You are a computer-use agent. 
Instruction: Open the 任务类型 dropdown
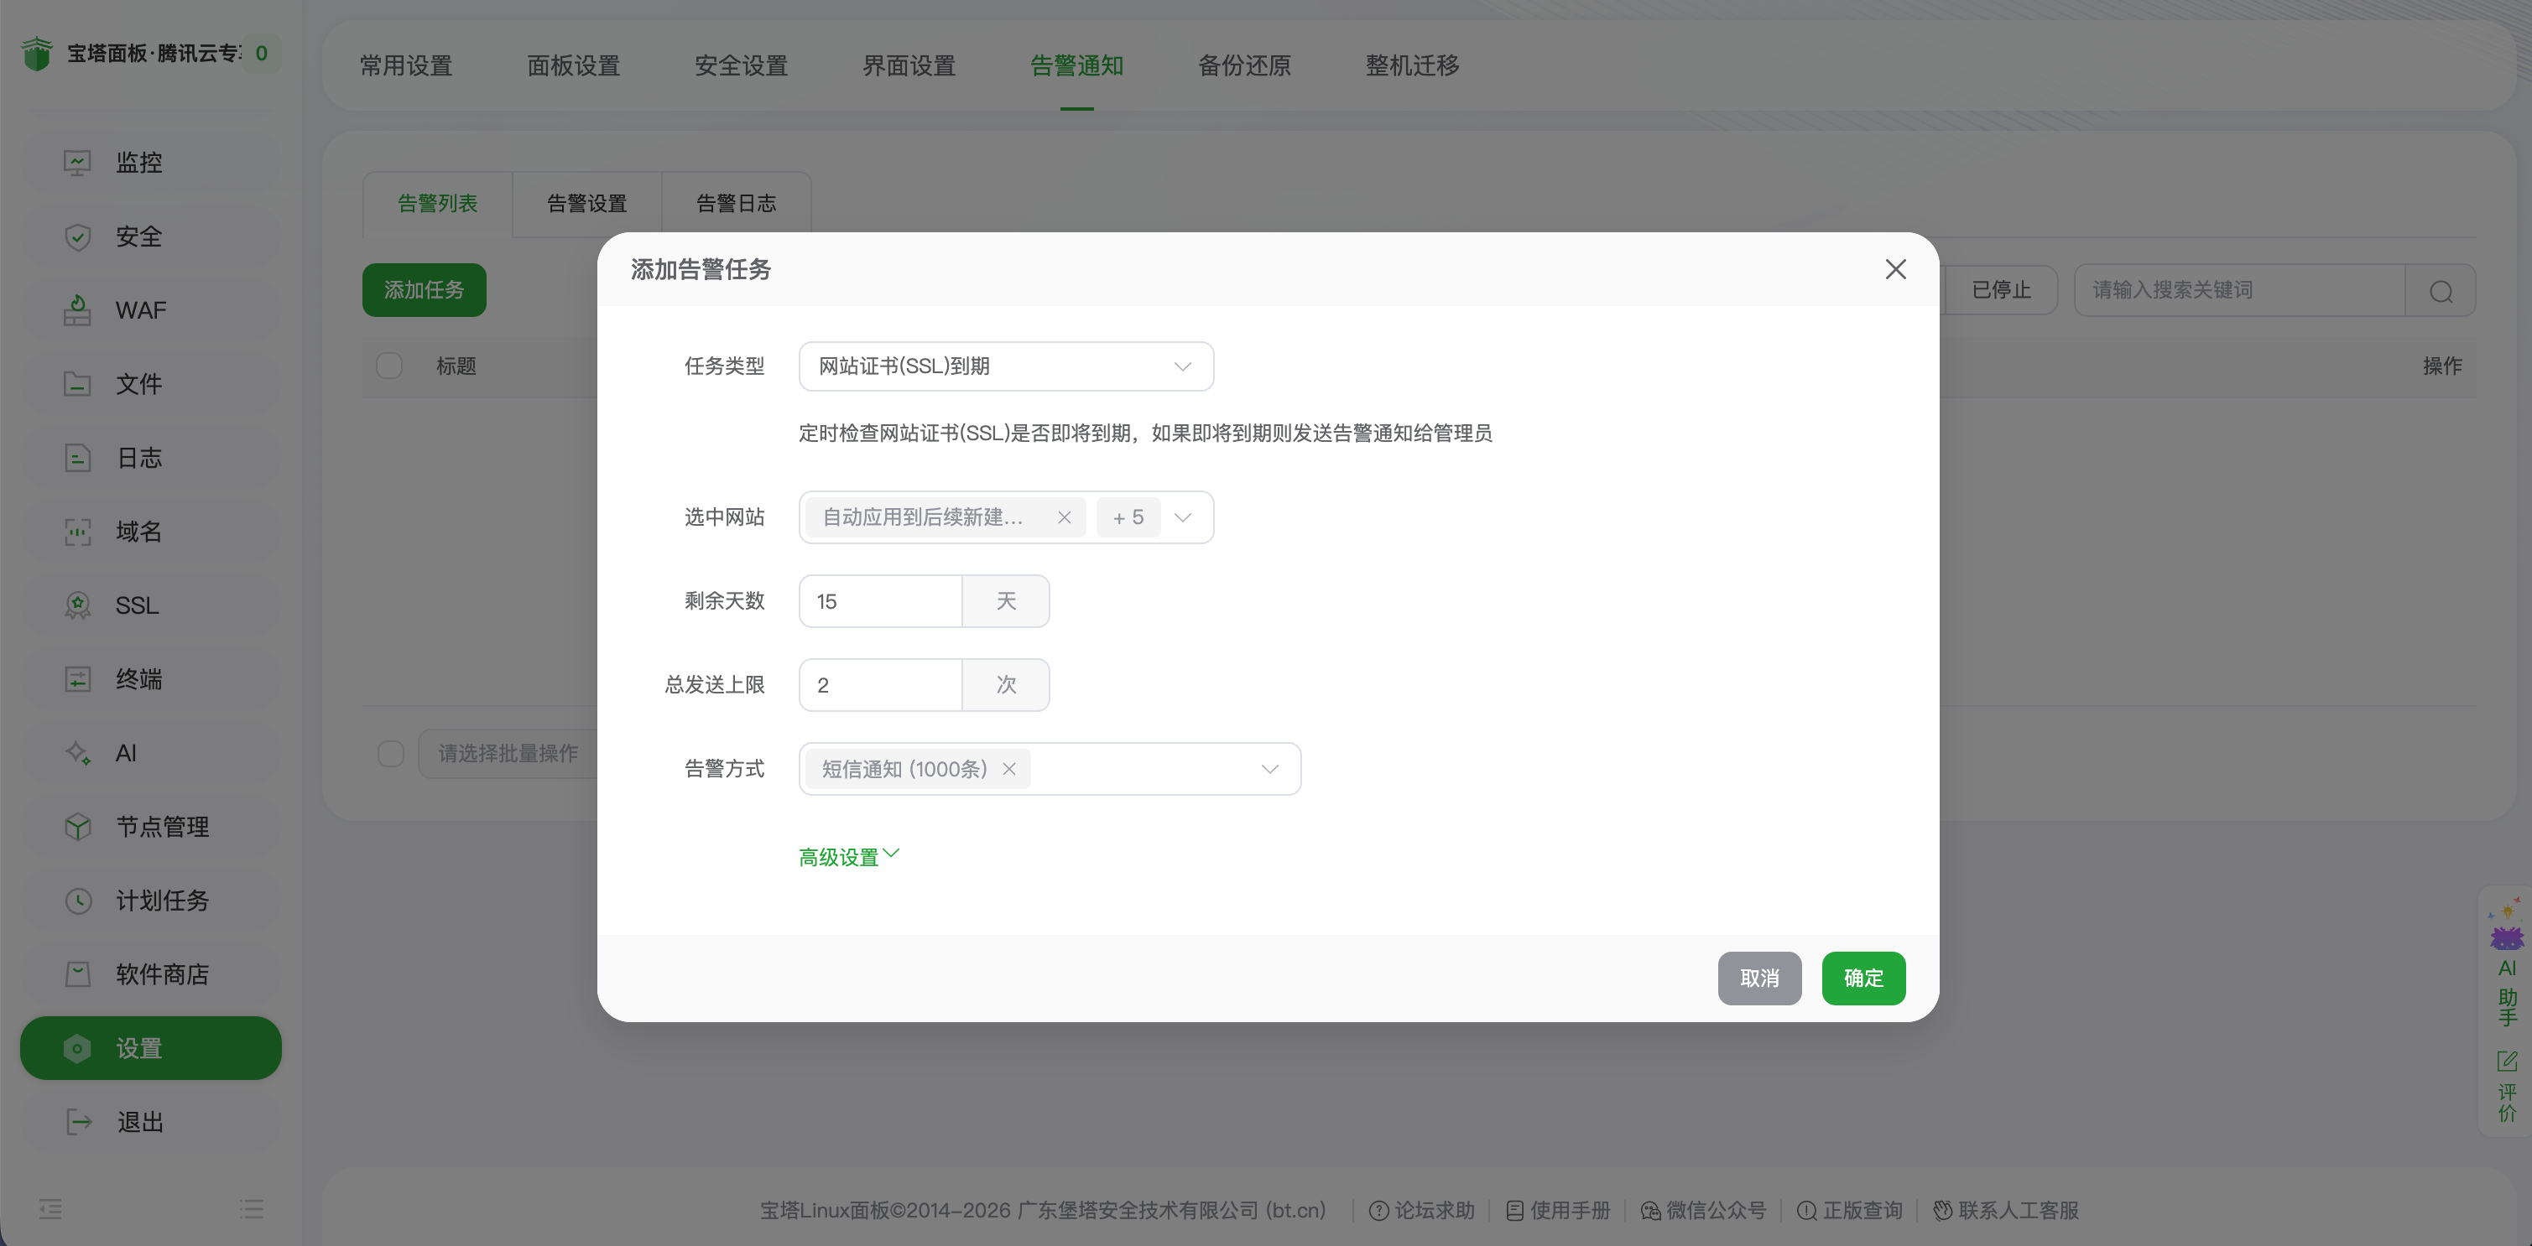pos(1006,366)
